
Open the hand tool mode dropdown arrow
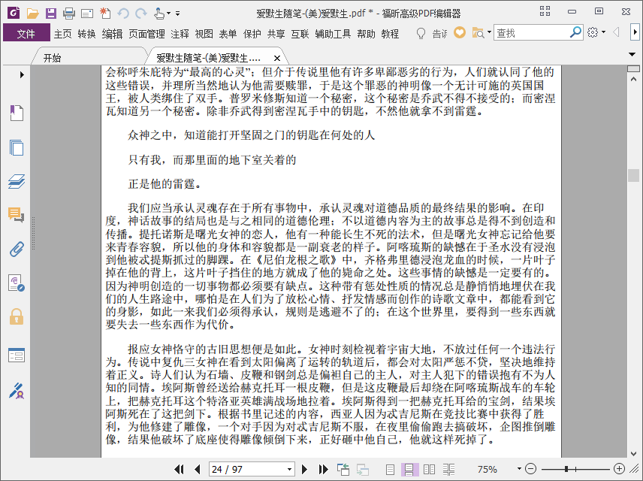click(x=168, y=14)
